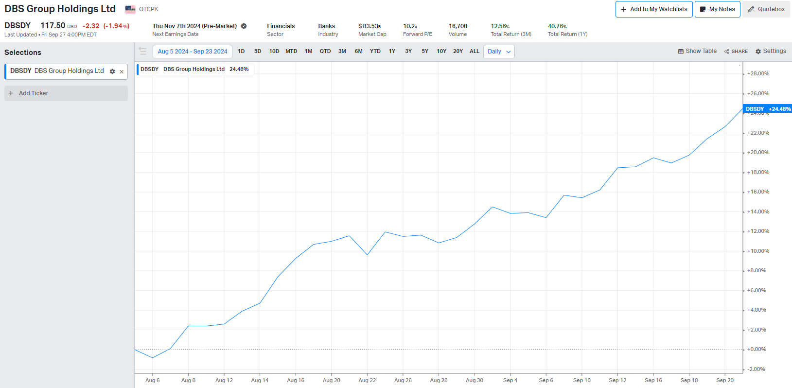Open the date range picker Aug 5 2024 - Sep 23 2024

pos(193,52)
